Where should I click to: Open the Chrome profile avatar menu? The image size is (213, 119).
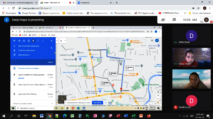tap(205, 8)
